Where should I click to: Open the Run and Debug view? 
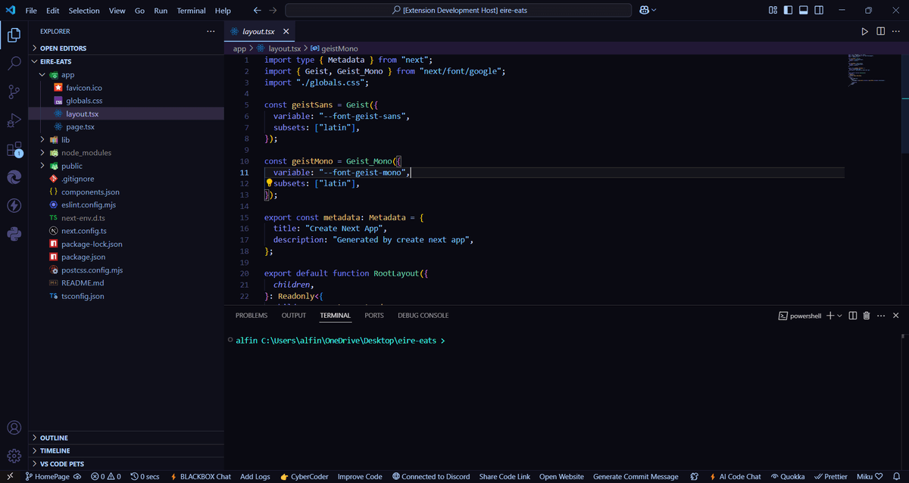(x=14, y=120)
